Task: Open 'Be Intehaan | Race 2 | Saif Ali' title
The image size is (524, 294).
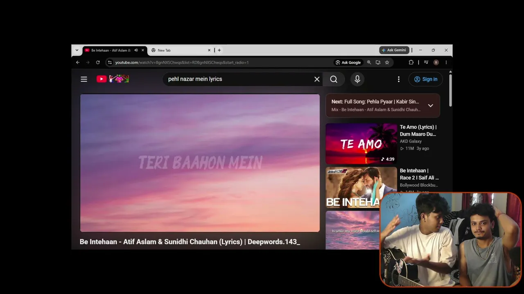Action: pyautogui.click(x=419, y=174)
